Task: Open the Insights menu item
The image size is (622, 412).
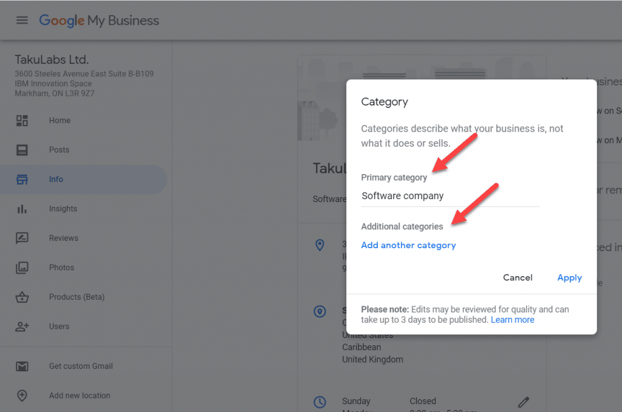Action: pos(63,209)
